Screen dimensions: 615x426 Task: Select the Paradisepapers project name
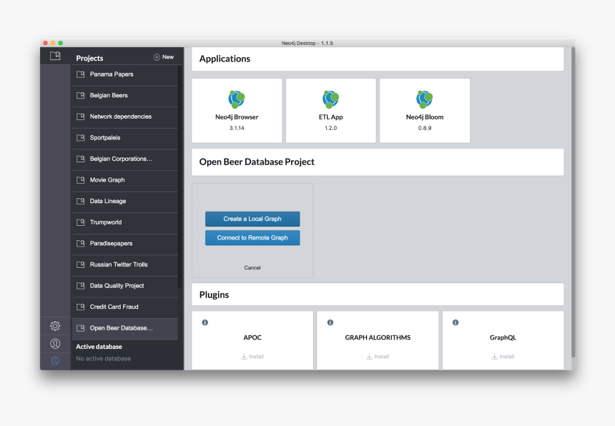click(111, 243)
